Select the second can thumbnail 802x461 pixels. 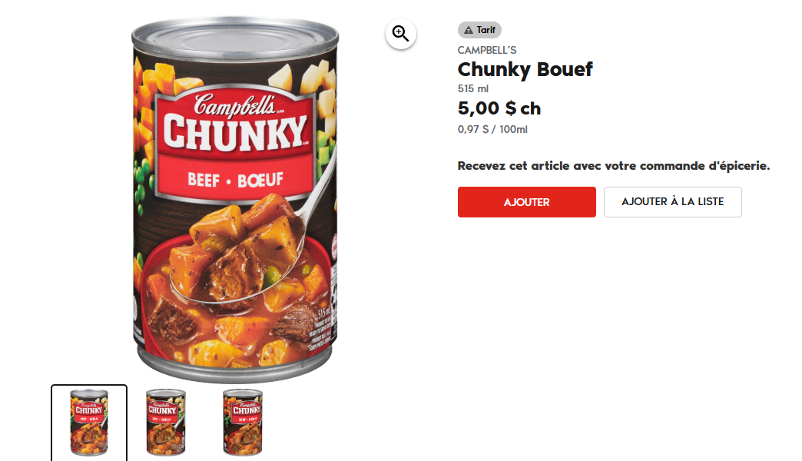(x=166, y=422)
